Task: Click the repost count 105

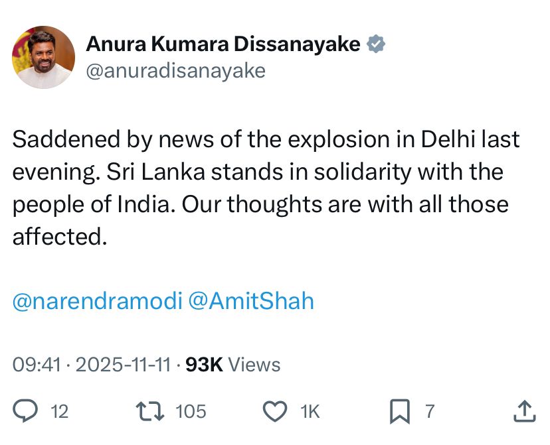Action: click(x=191, y=412)
